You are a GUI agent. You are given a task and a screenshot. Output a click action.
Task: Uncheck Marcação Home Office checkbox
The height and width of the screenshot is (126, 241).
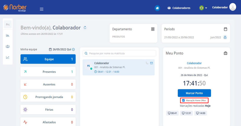(x=183, y=100)
